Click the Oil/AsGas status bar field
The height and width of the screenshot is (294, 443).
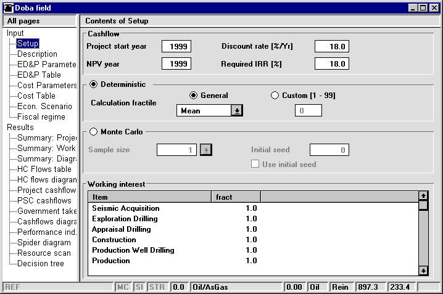pyautogui.click(x=236, y=287)
